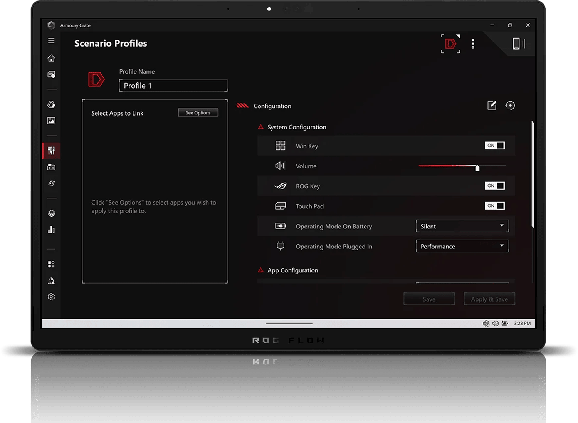Click the Volume slider handle
The height and width of the screenshot is (423, 578).
[477, 168]
